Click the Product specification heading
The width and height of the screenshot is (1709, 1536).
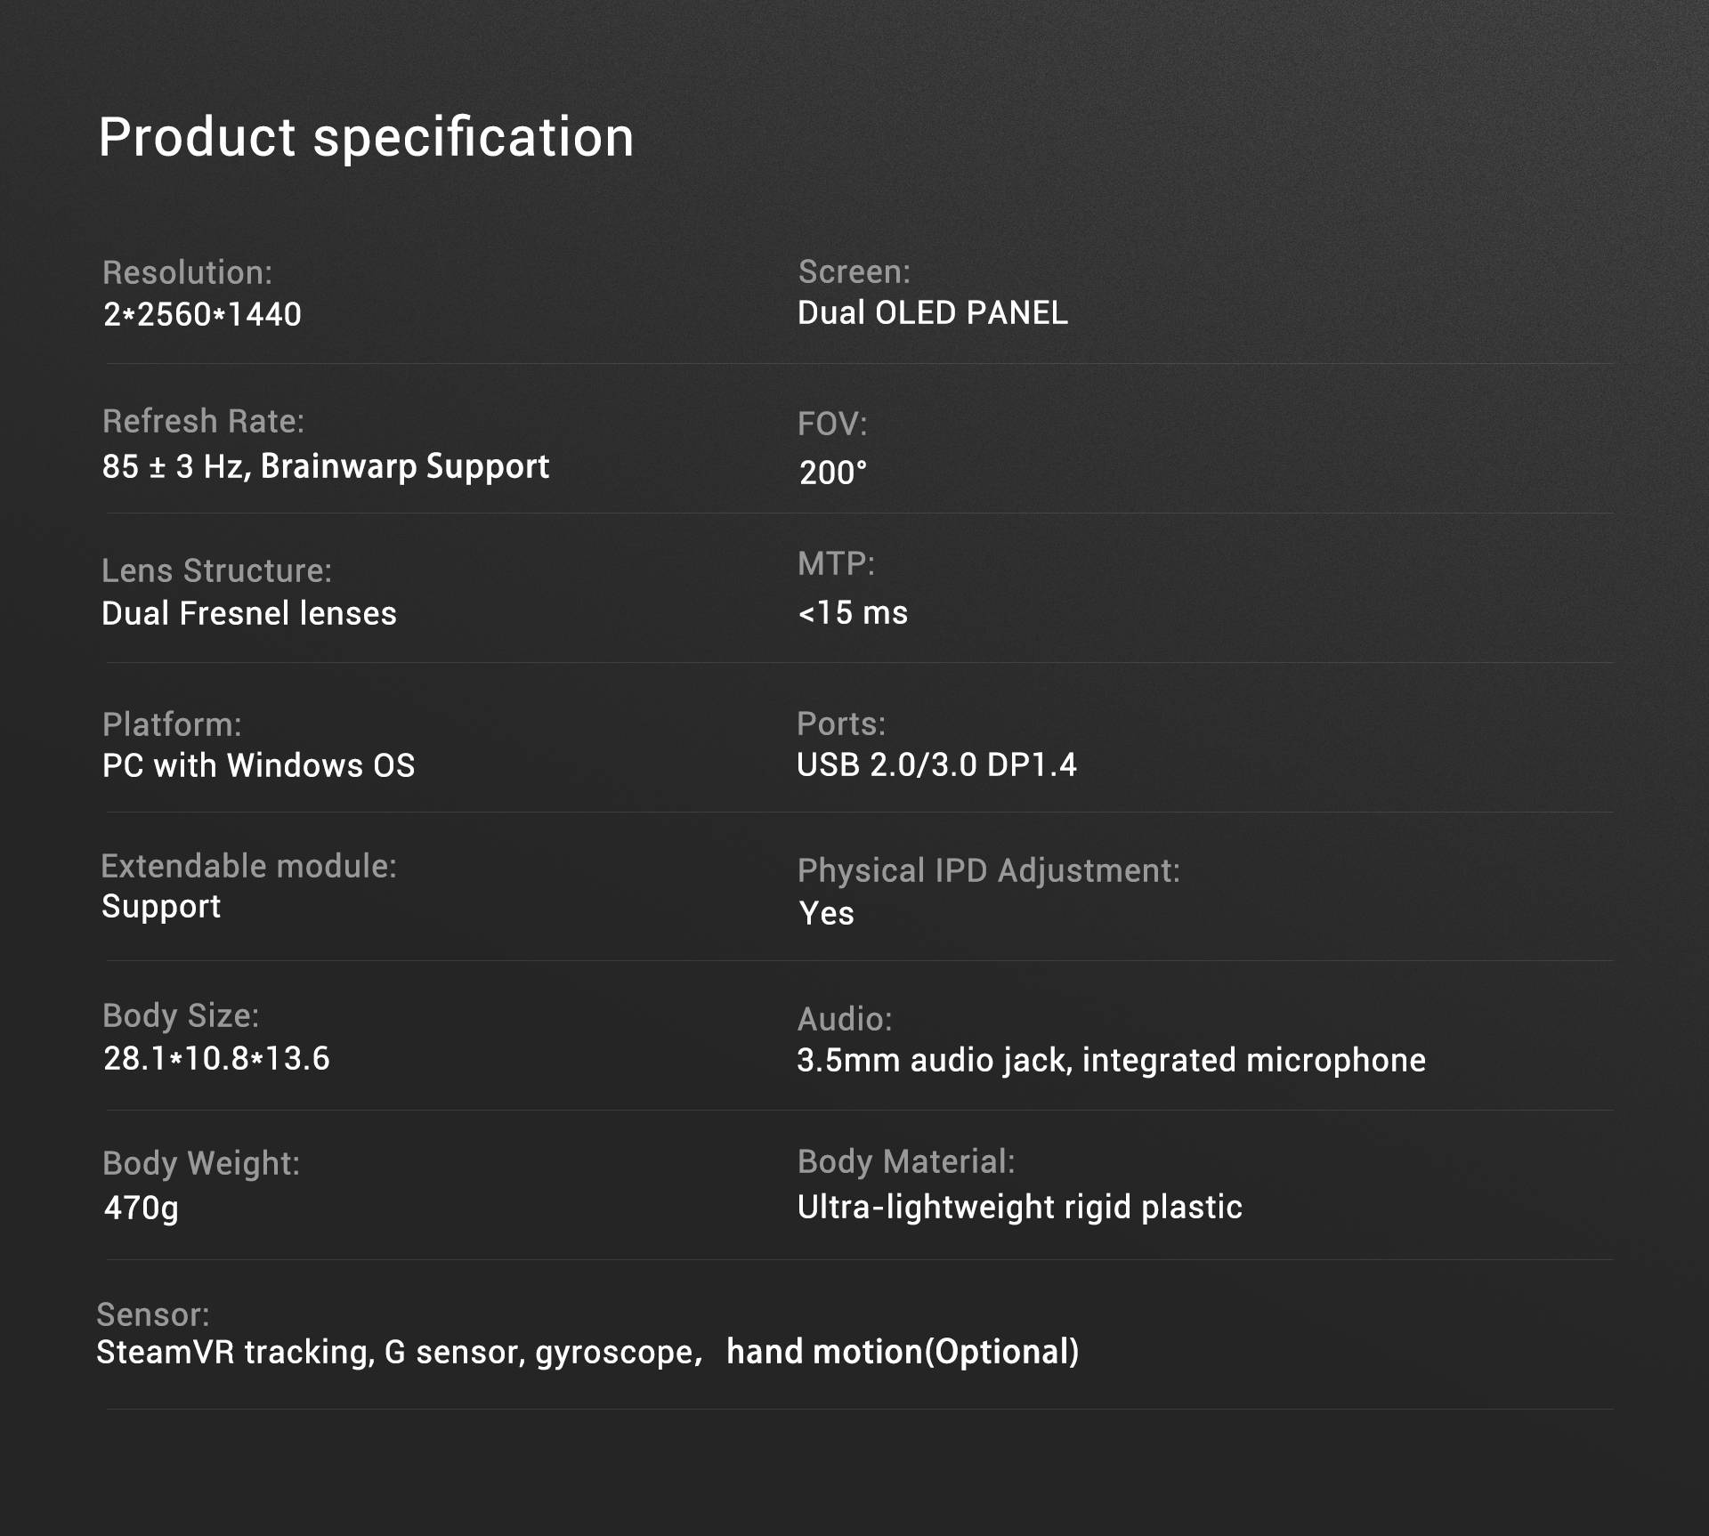(x=366, y=139)
